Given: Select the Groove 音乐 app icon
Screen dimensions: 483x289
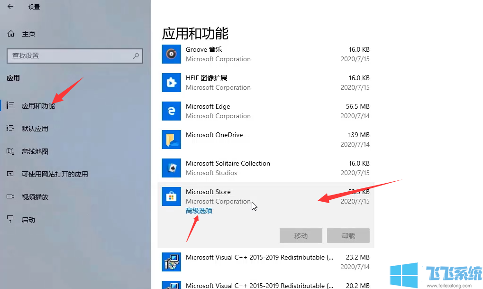Looking at the screenshot, I should (171, 54).
